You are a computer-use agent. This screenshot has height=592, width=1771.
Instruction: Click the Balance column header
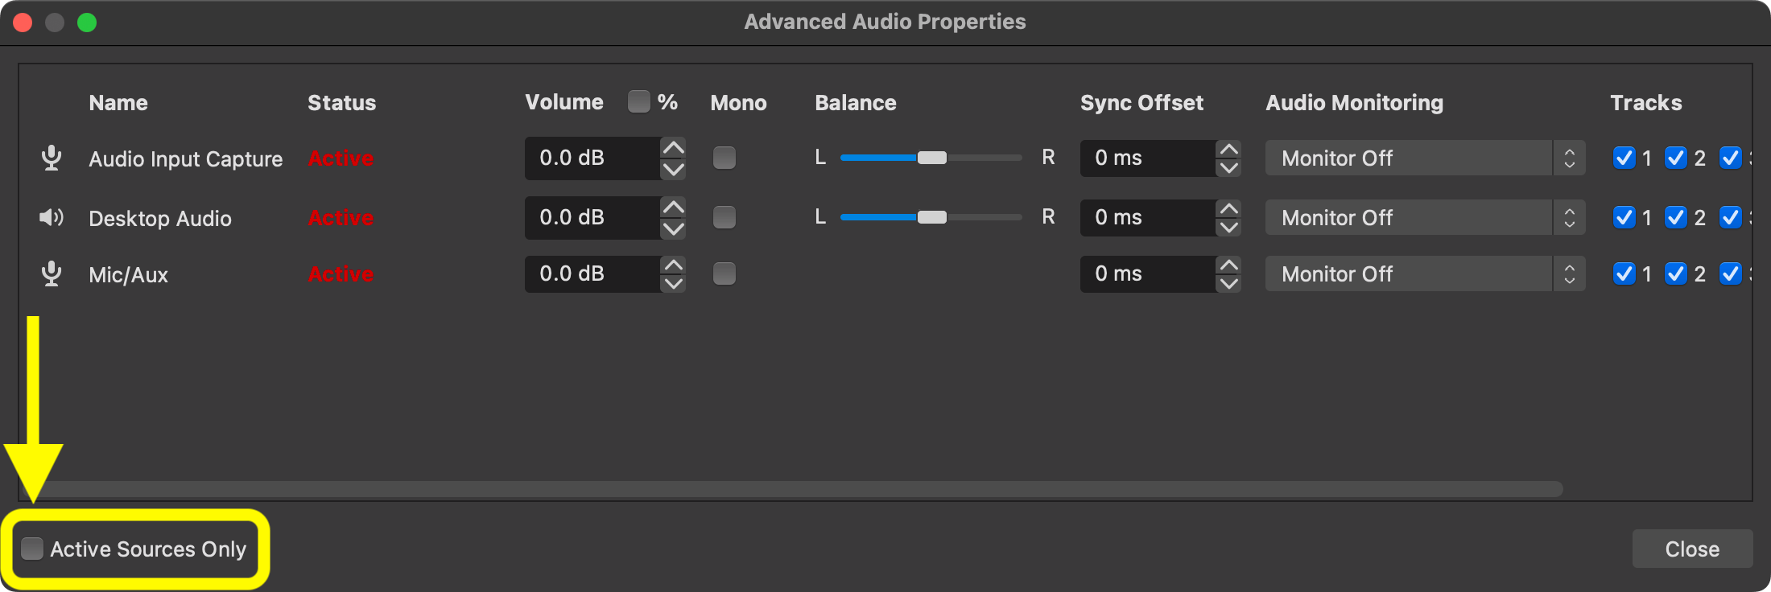click(x=856, y=102)
